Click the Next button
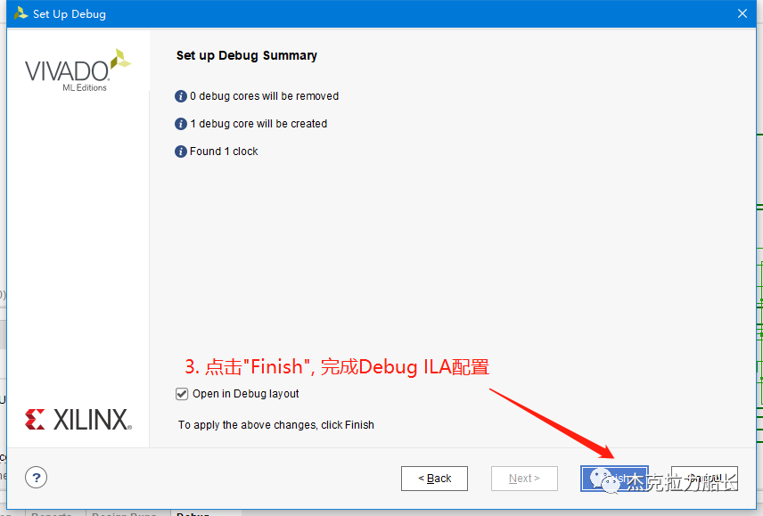The image size is (763, 516). (524, 479)
